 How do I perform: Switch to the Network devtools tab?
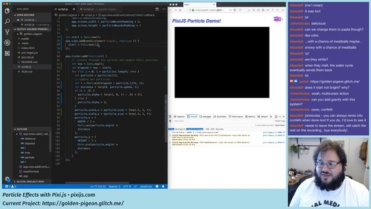(263, 117)
